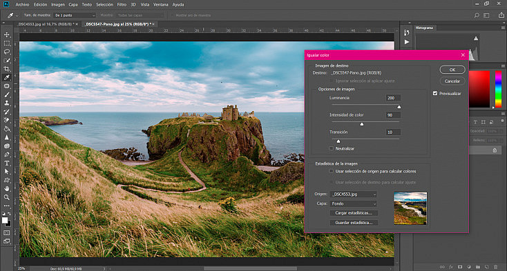This screenshot has width=507, height=271.
Task: Select the Pen tool
Action: coord(6,154)
